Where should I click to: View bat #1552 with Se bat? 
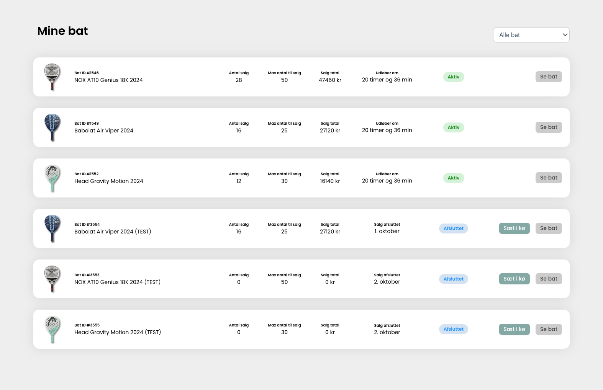pos(548,178)
